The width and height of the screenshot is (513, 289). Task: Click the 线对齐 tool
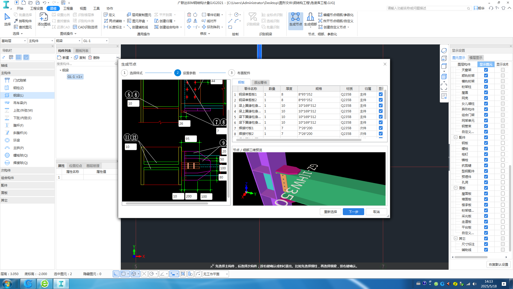(x=209, y=21)
